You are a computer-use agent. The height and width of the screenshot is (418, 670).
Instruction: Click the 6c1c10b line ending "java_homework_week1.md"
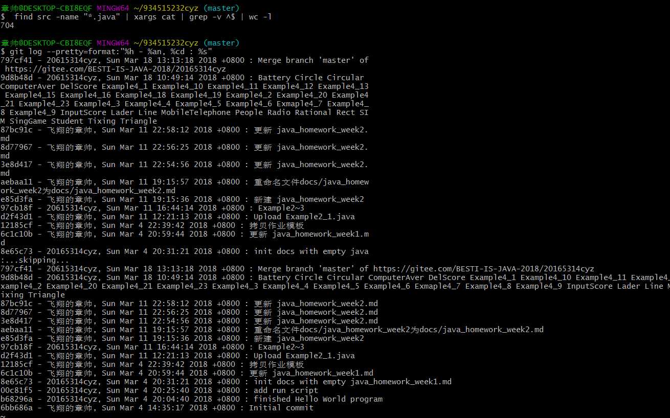point(187,373)
